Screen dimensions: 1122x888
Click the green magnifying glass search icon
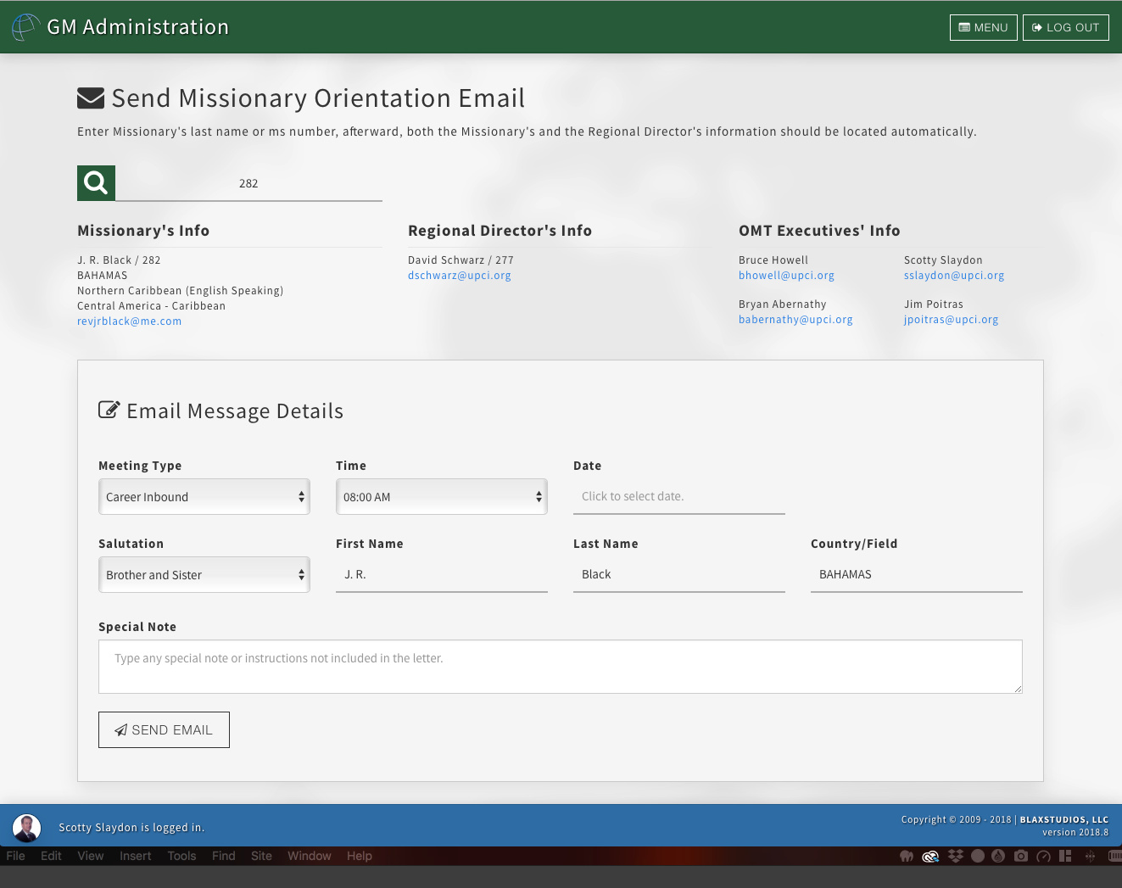tap(96, 183)
